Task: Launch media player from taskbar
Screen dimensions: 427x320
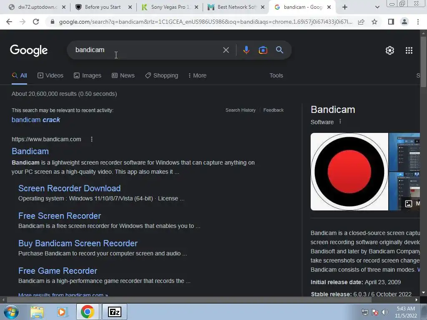Action: click(62, 312)
